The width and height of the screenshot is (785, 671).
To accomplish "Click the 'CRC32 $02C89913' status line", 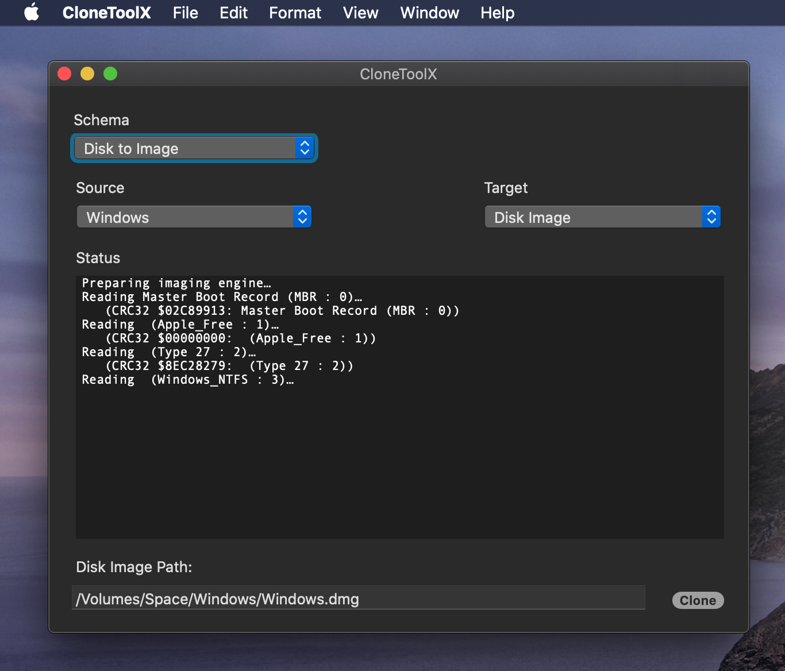I will (282, 311).
